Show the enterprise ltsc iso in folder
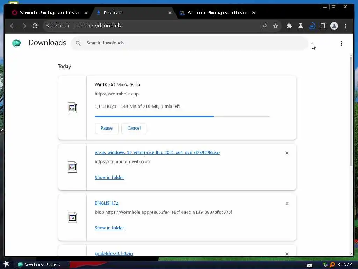The height and width of the screenshot is (269, 358). pyautogui.click(x=109, y=178)
